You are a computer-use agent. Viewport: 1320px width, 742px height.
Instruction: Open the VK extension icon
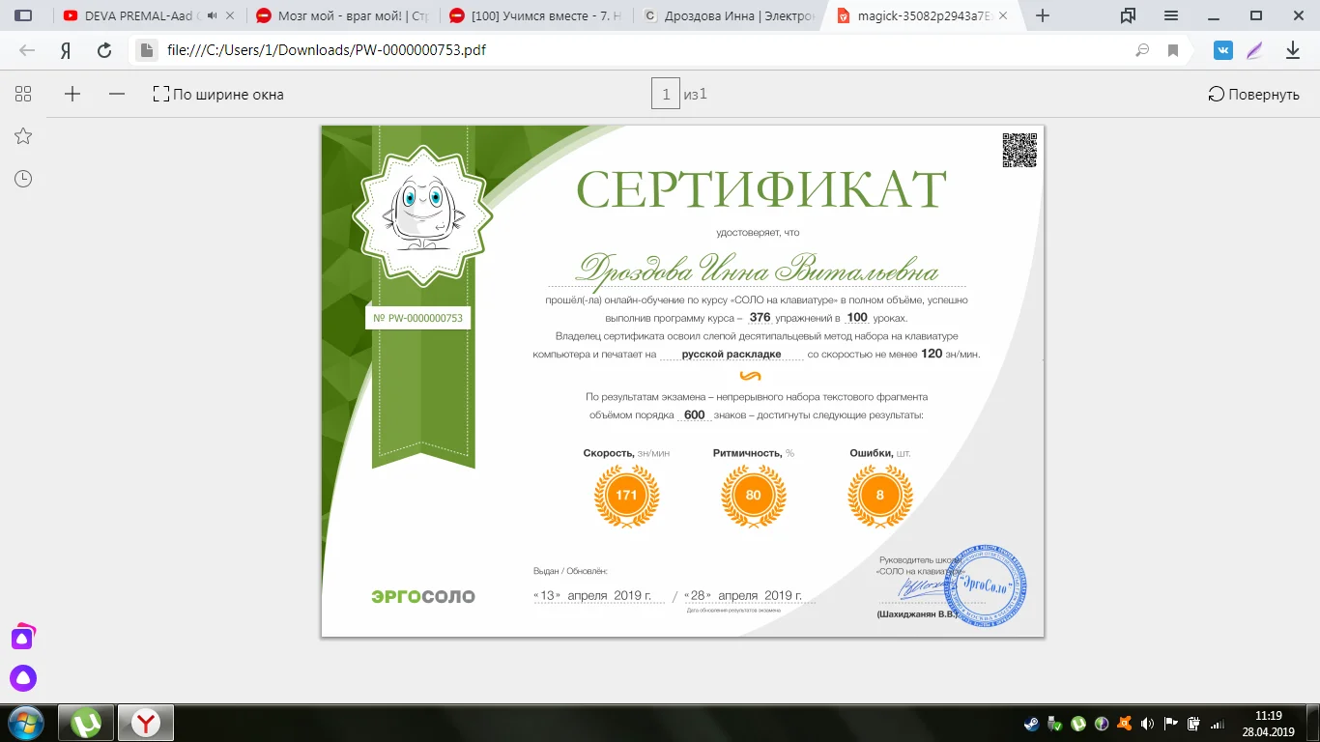pos(1222,50)
